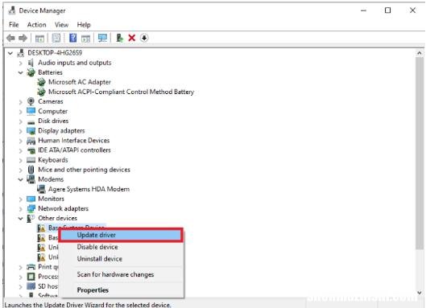
Task: Click the Mice and other pointing devices icon
Action: [31, 170]
